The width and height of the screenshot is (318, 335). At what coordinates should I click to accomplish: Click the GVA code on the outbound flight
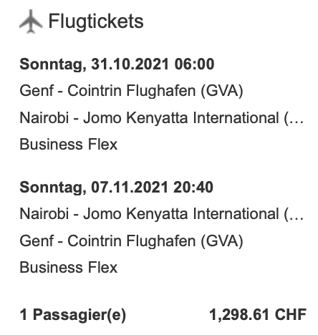(222, 91)
